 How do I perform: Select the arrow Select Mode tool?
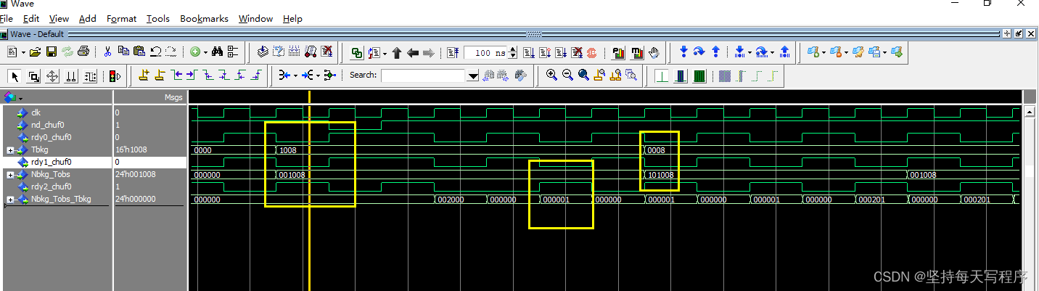(x=15, y=75)
